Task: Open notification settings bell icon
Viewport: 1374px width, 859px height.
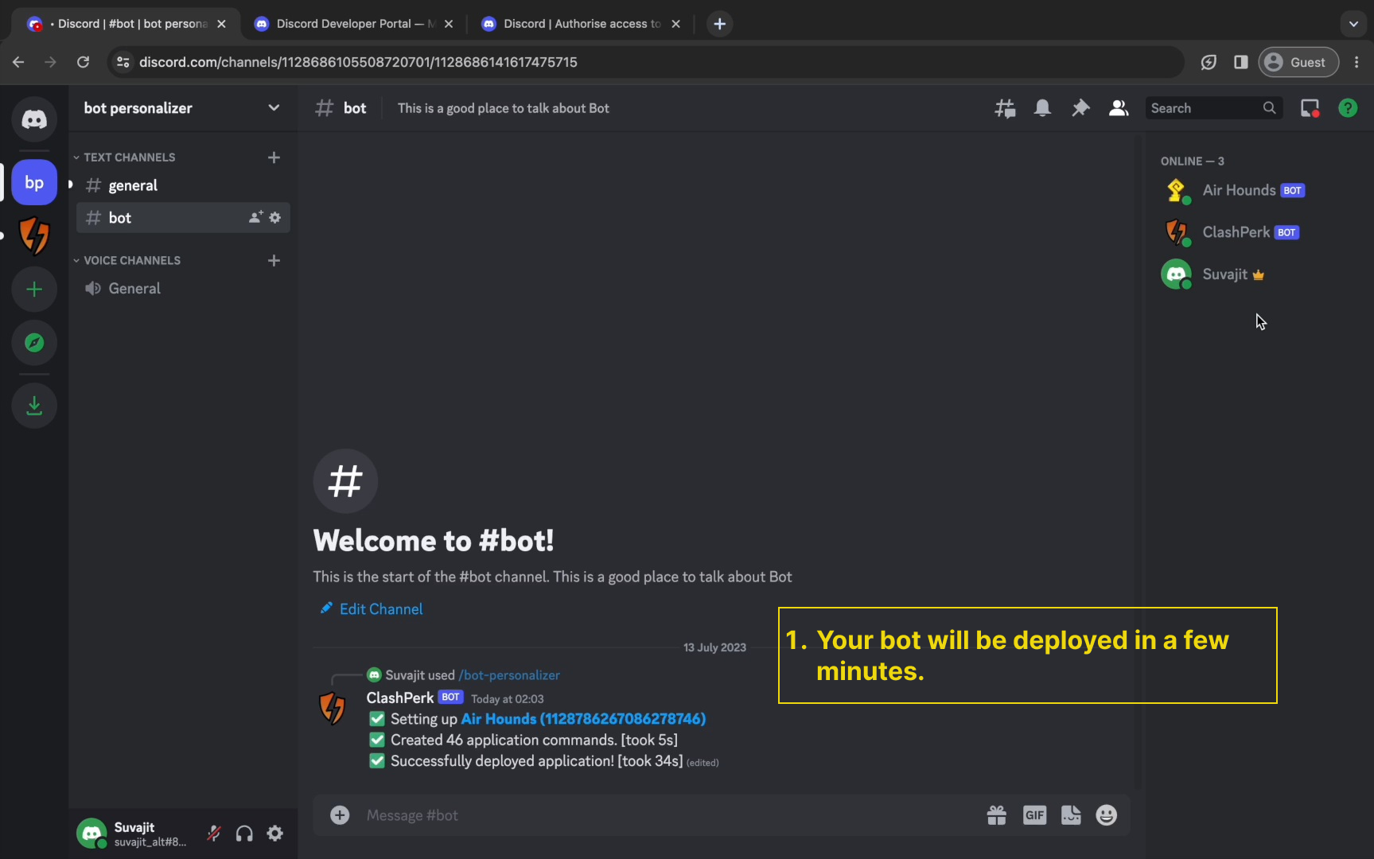Action: click(1042, 108)
